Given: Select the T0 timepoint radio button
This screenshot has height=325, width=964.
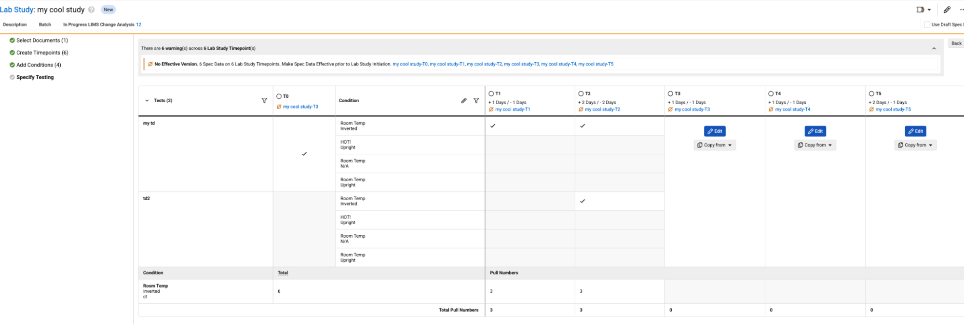Looking at the screenshot, I should coord(279,96).
